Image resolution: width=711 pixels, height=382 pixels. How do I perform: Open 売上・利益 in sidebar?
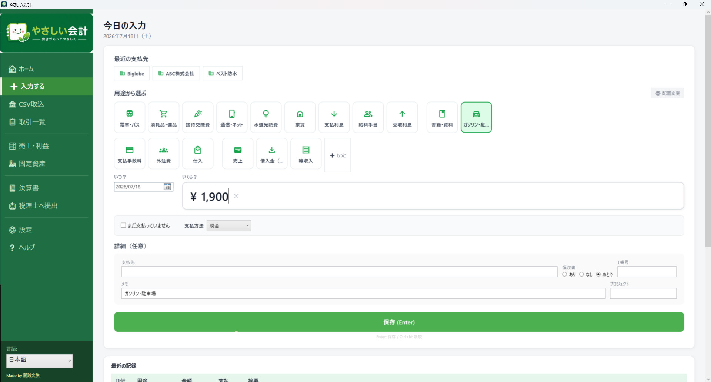(47, 146)
